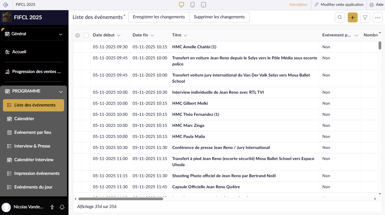Toggle the eye visibility icon in the table header
The height and width of the screenshot is (215, 385).
[x=78, y=35]
